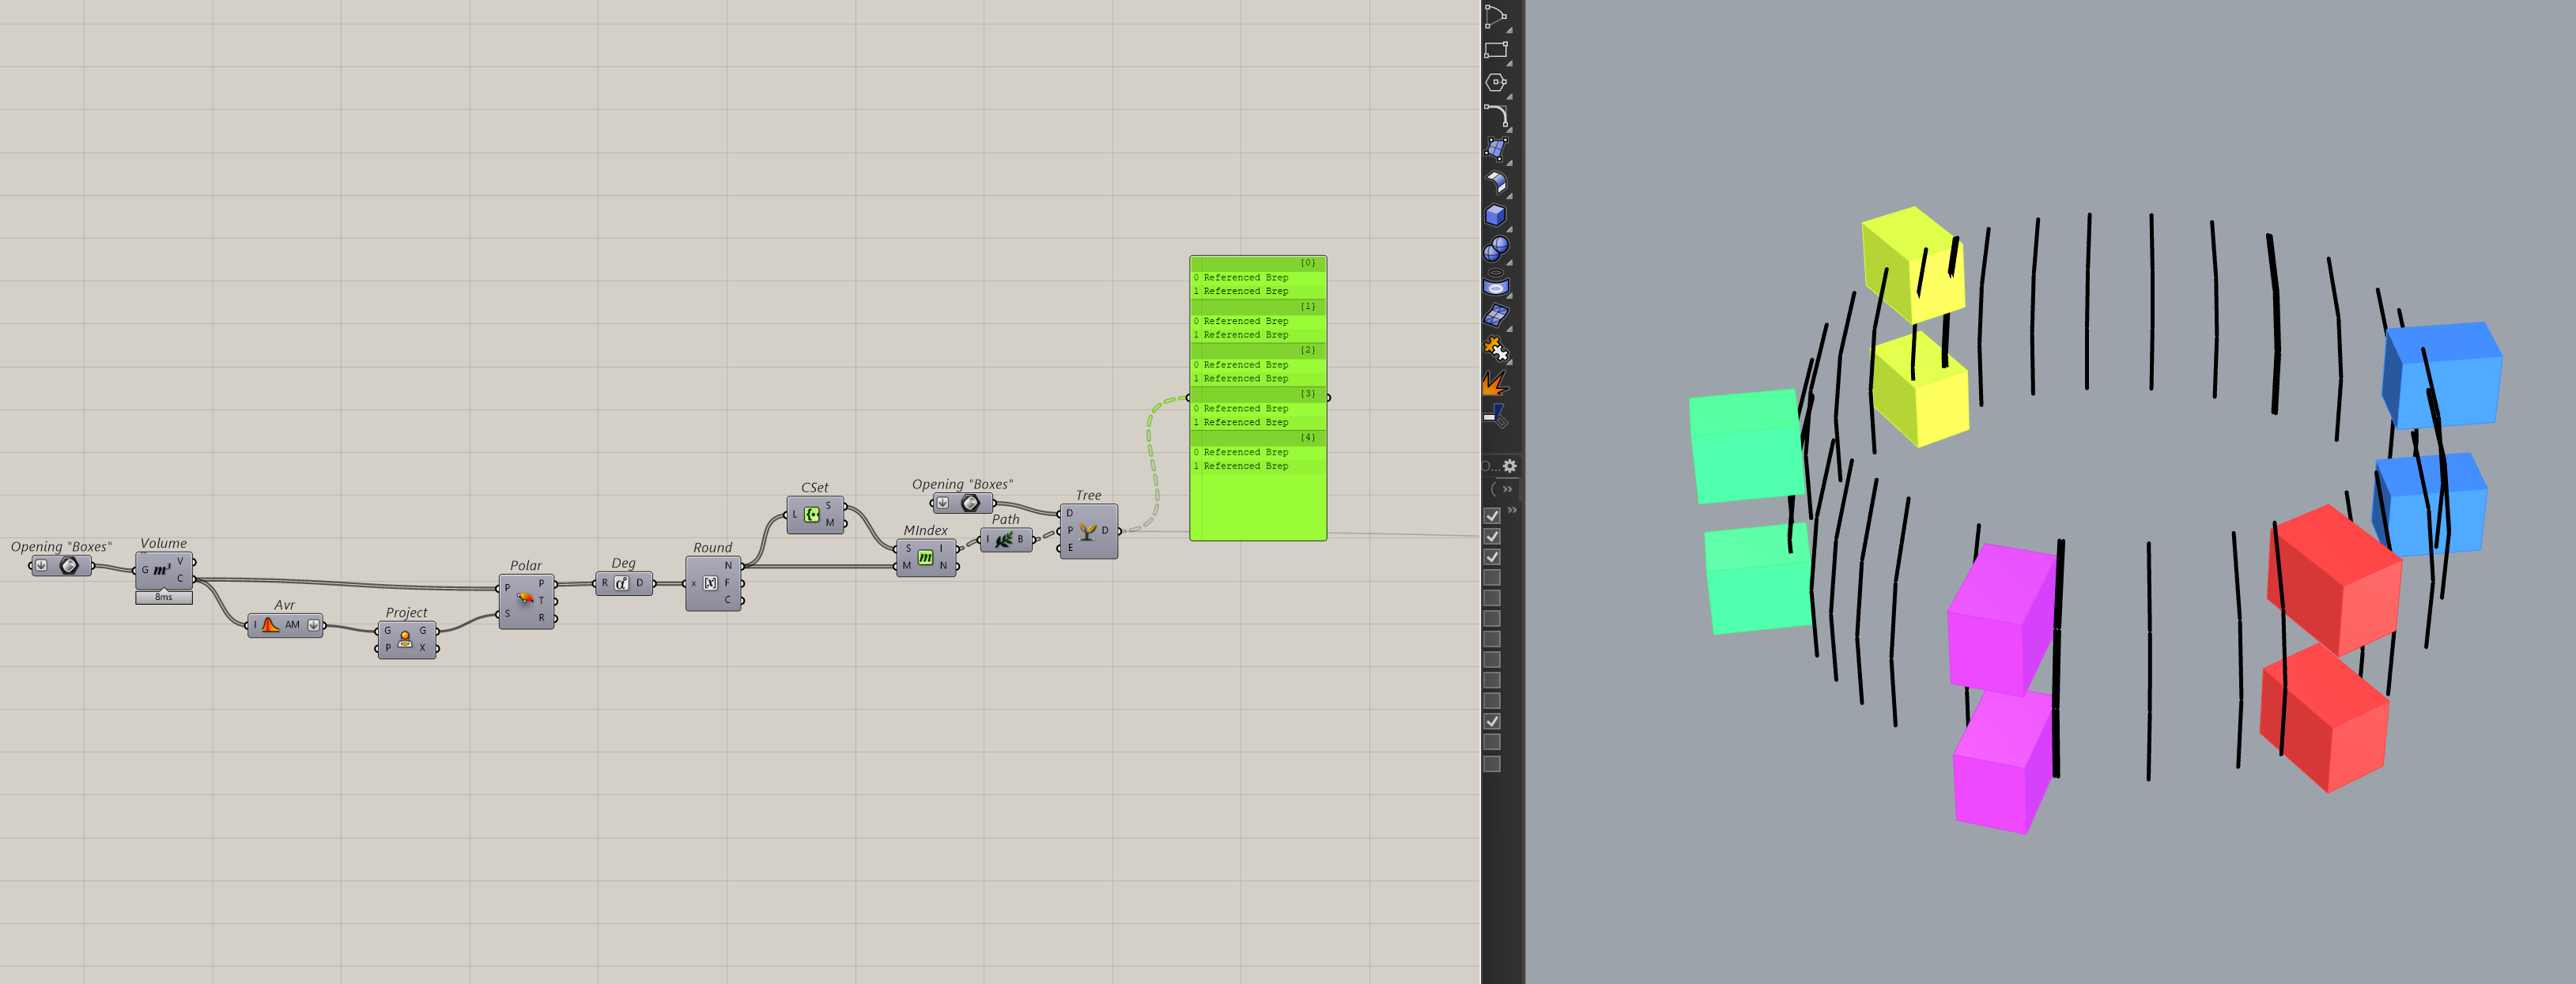Select the Polyline tool at top
Image resolution: width=2576 pixels, height=984 pixels.
coord(1495,17)
